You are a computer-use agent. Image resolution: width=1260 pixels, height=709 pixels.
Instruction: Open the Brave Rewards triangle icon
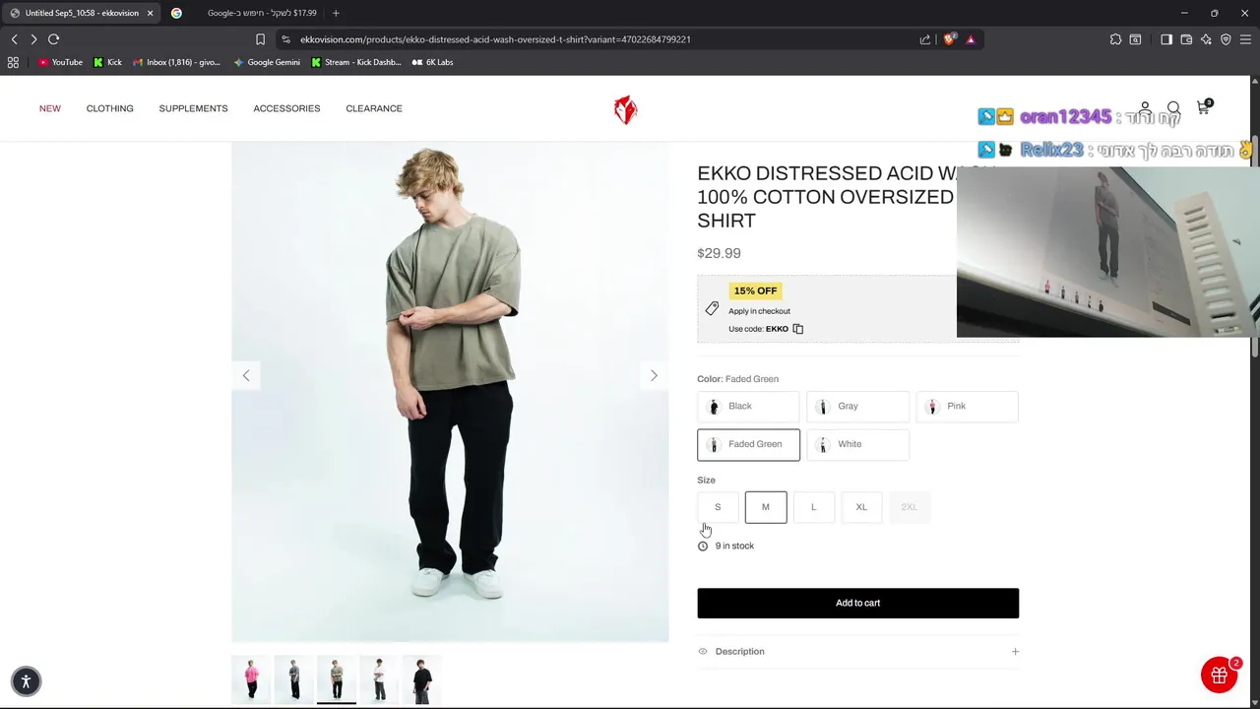pyautogui.click(x=971, y=39)
